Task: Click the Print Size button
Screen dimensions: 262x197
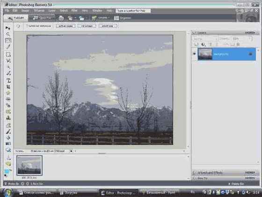Action: [108, 26]
